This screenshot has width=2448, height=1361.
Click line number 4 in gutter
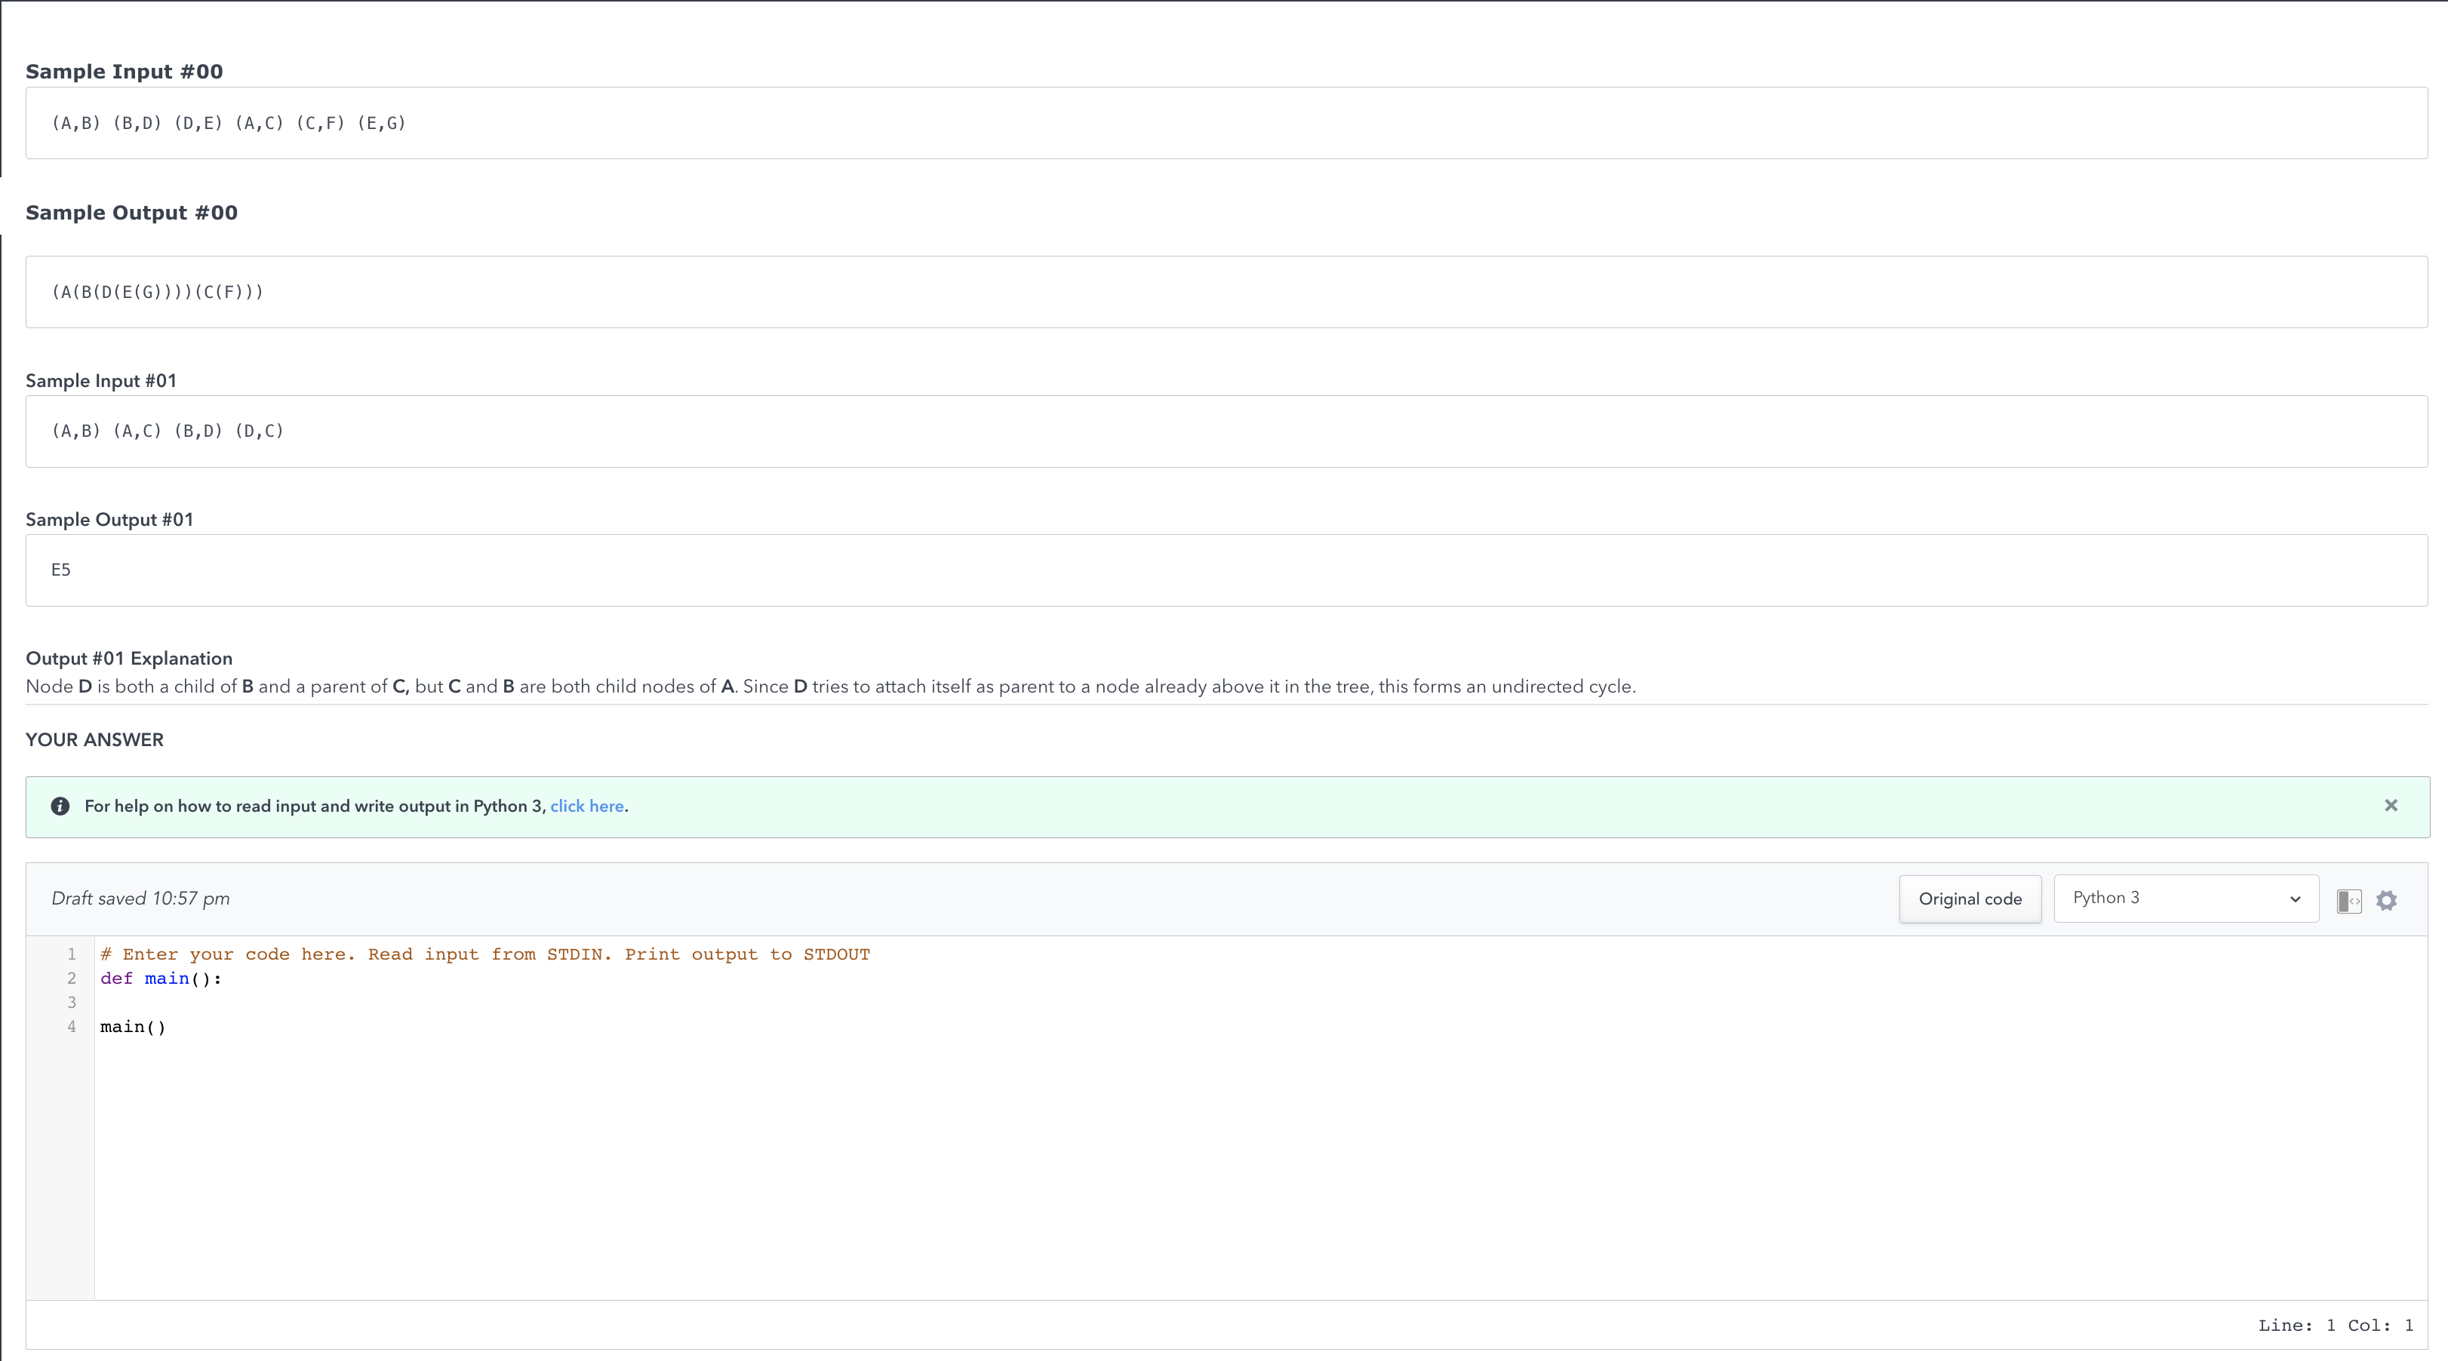71,1026
